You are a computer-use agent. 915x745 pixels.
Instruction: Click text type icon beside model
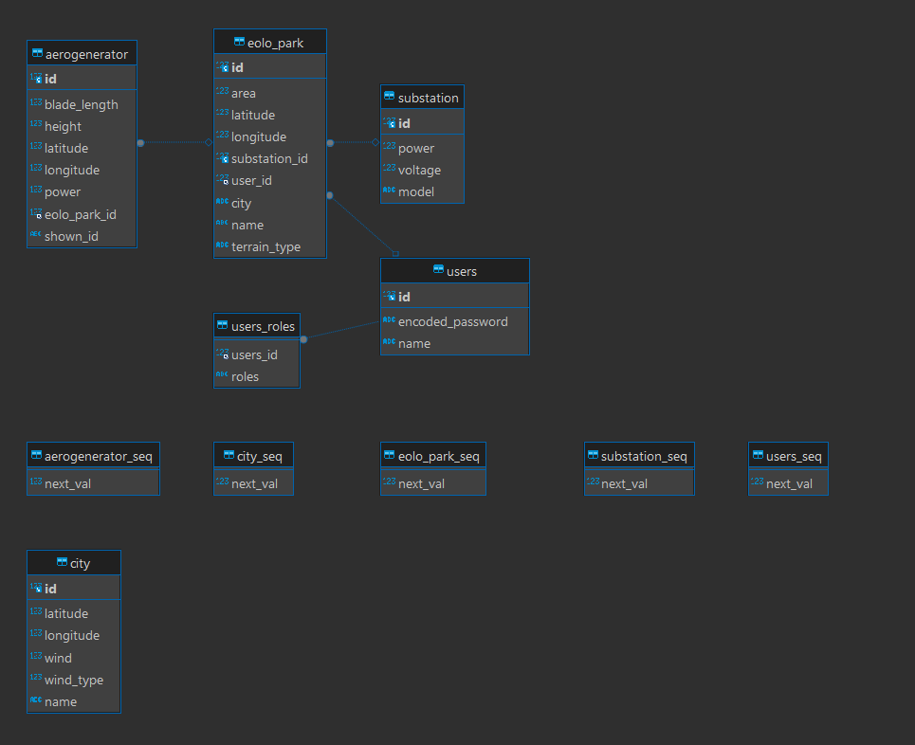(x=389, y=191)
